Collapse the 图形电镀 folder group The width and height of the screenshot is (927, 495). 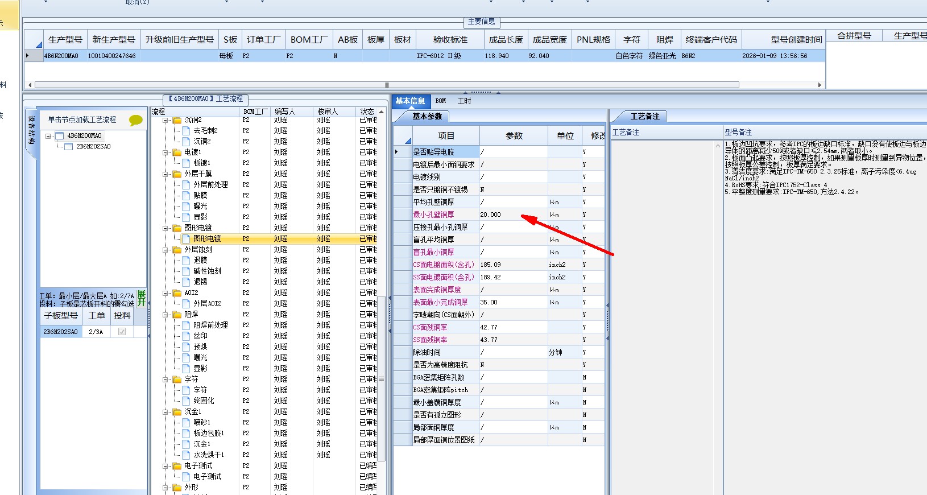[165, 228]
